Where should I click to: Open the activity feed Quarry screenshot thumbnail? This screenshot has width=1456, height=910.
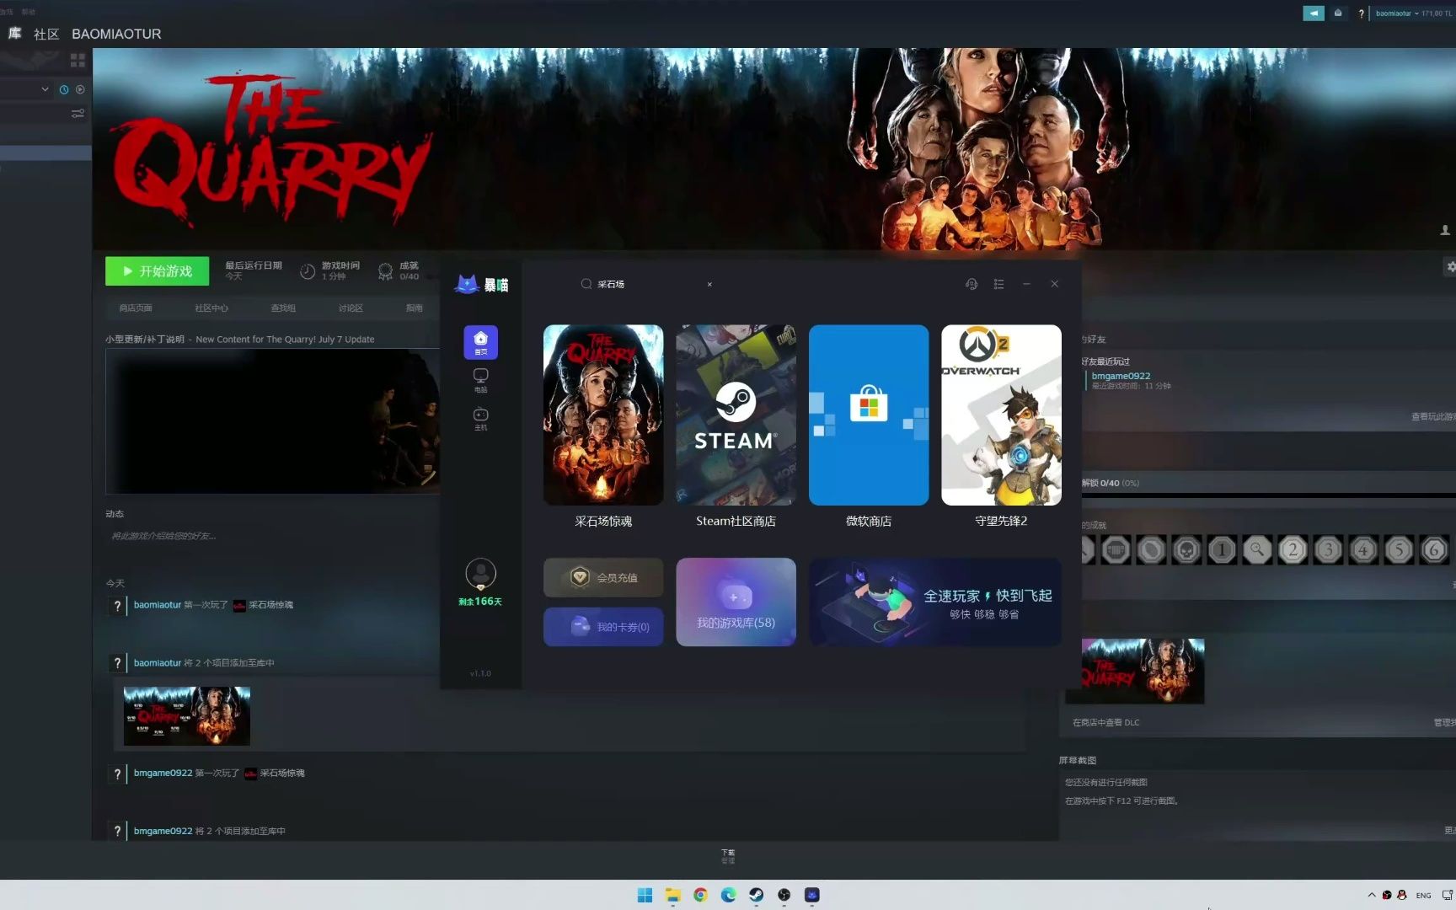187,716
